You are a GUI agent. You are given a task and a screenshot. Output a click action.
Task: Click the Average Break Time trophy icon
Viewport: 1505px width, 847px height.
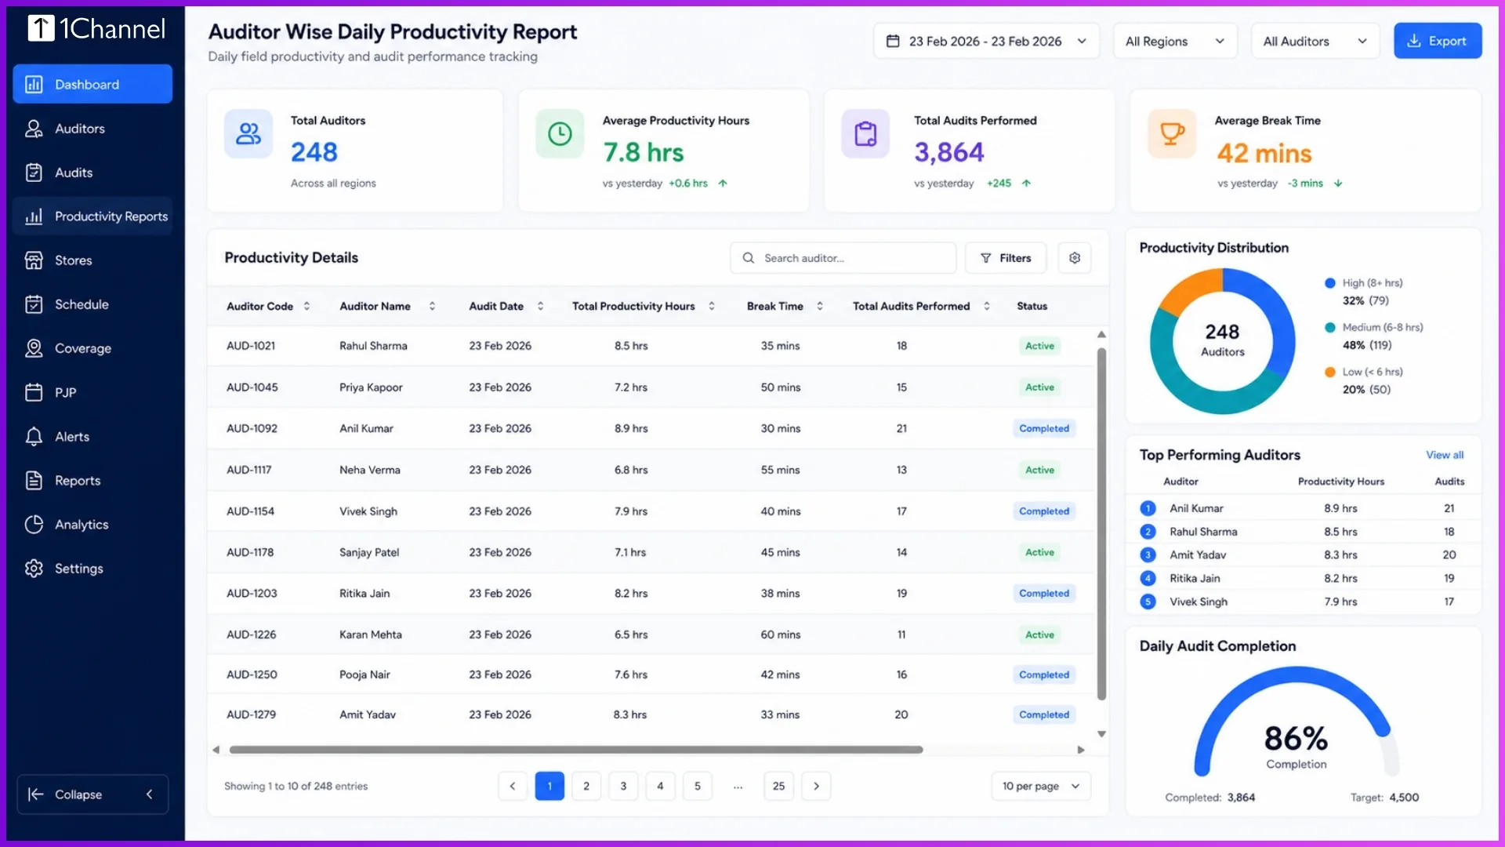coord(1172,134)
